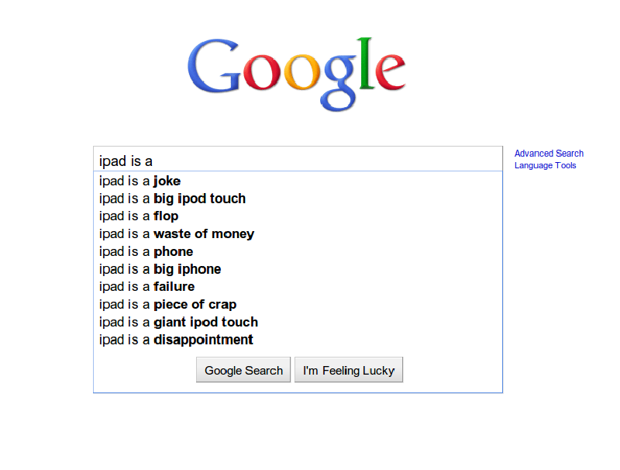Select 'ipad is a phone' from the list
Image resolution: width=620 pixels, height=470 pixels.
tap(146, 251)
